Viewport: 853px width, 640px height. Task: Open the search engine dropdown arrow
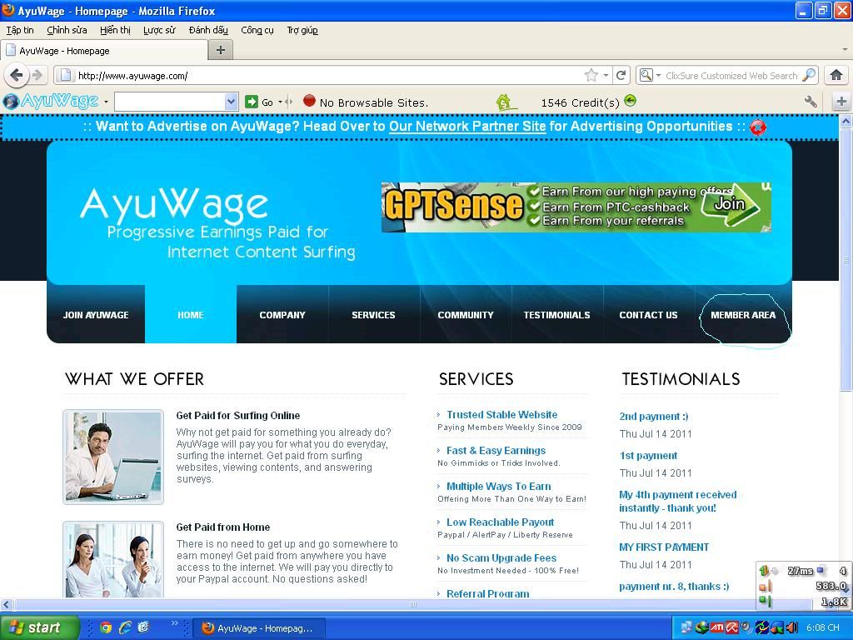pos(658,75)
